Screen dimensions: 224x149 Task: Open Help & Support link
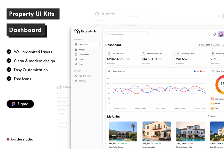[x=85, y=76]
